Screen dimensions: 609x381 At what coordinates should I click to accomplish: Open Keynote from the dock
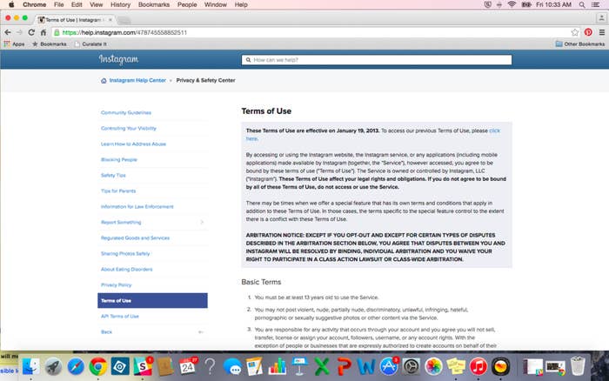click(x=299, y=366)
